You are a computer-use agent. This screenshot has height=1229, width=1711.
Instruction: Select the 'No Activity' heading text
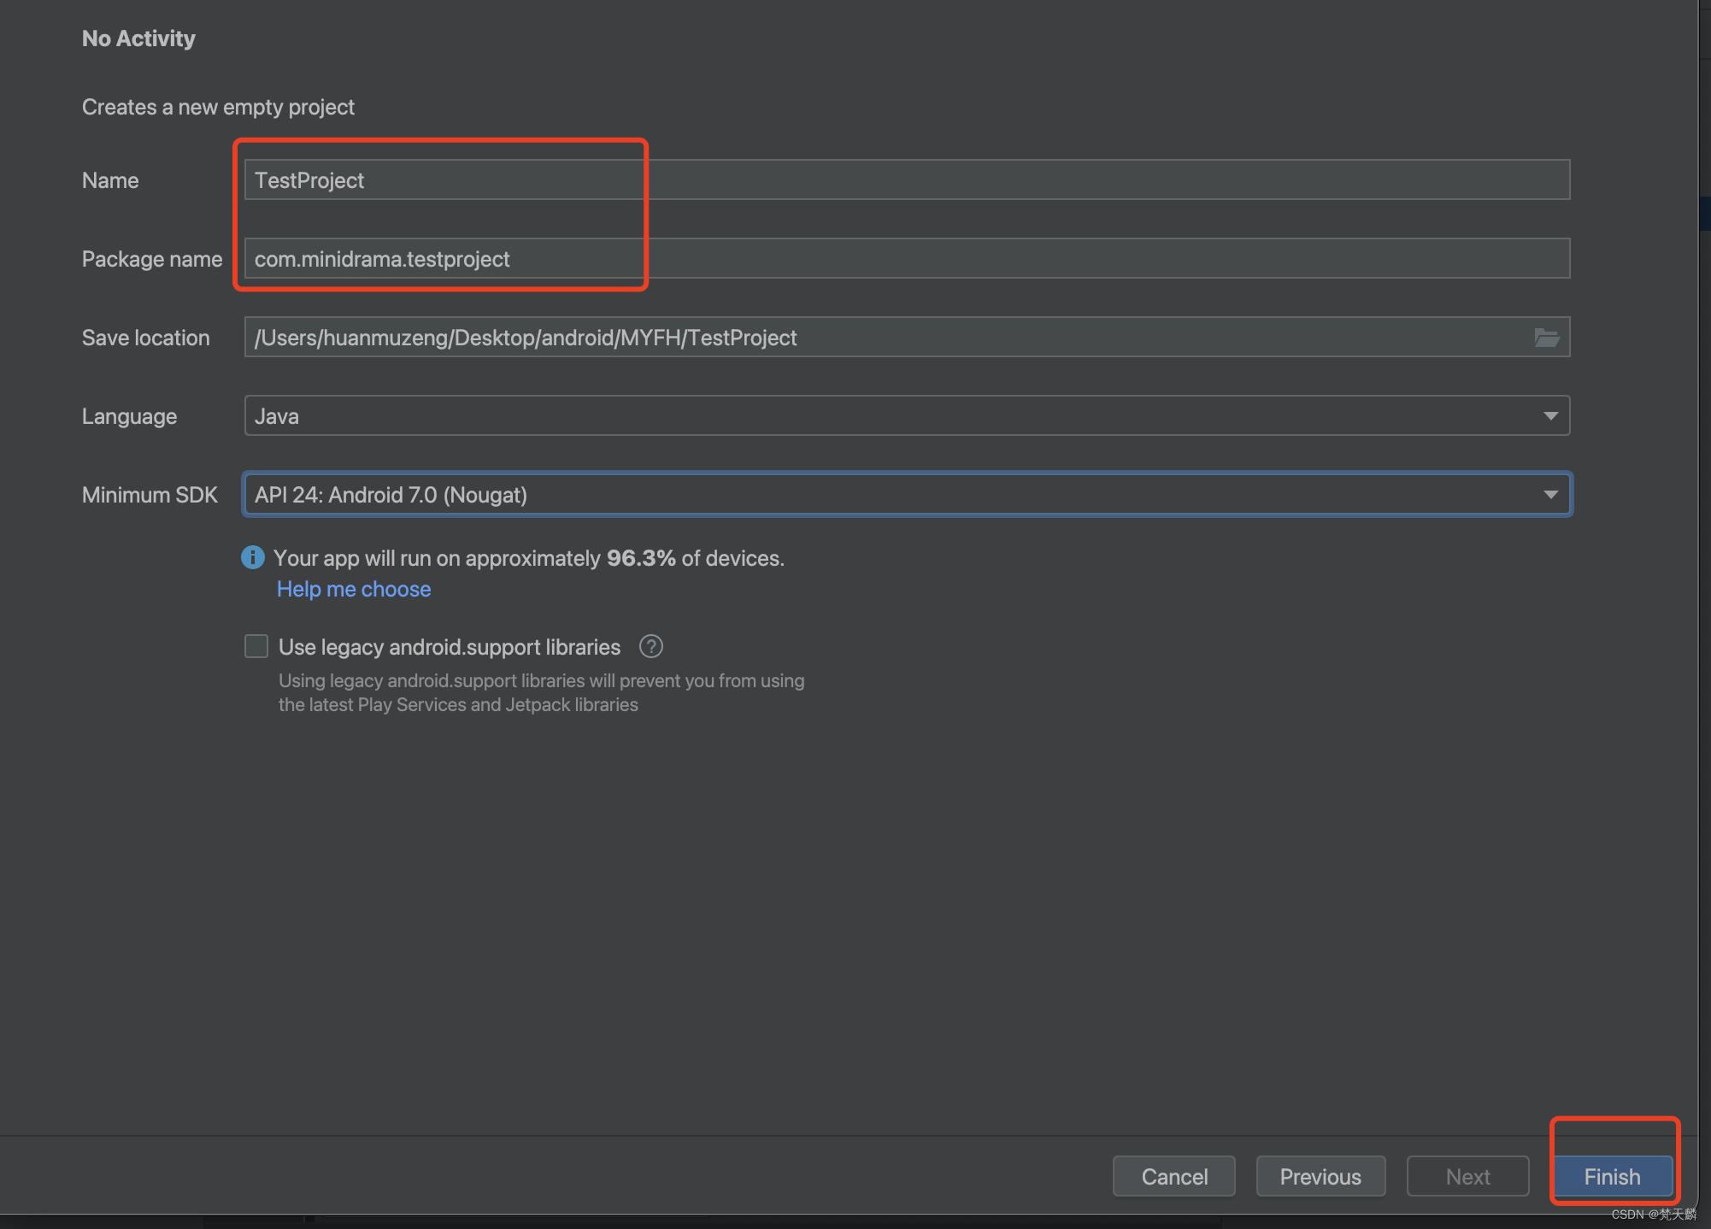(138, 38)
